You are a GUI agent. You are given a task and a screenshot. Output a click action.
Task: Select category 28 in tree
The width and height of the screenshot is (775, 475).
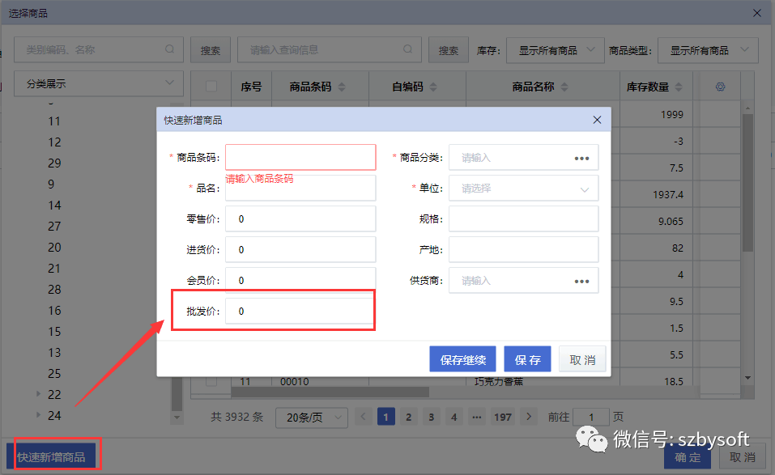click(x=54, y=290)
